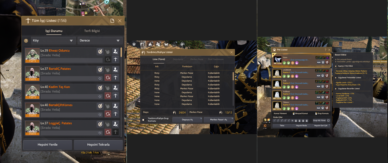This screenshot has height=163, width=388.
Task: Select Ehwaz Oduncu worker portrait
Action: coord(32,55)
